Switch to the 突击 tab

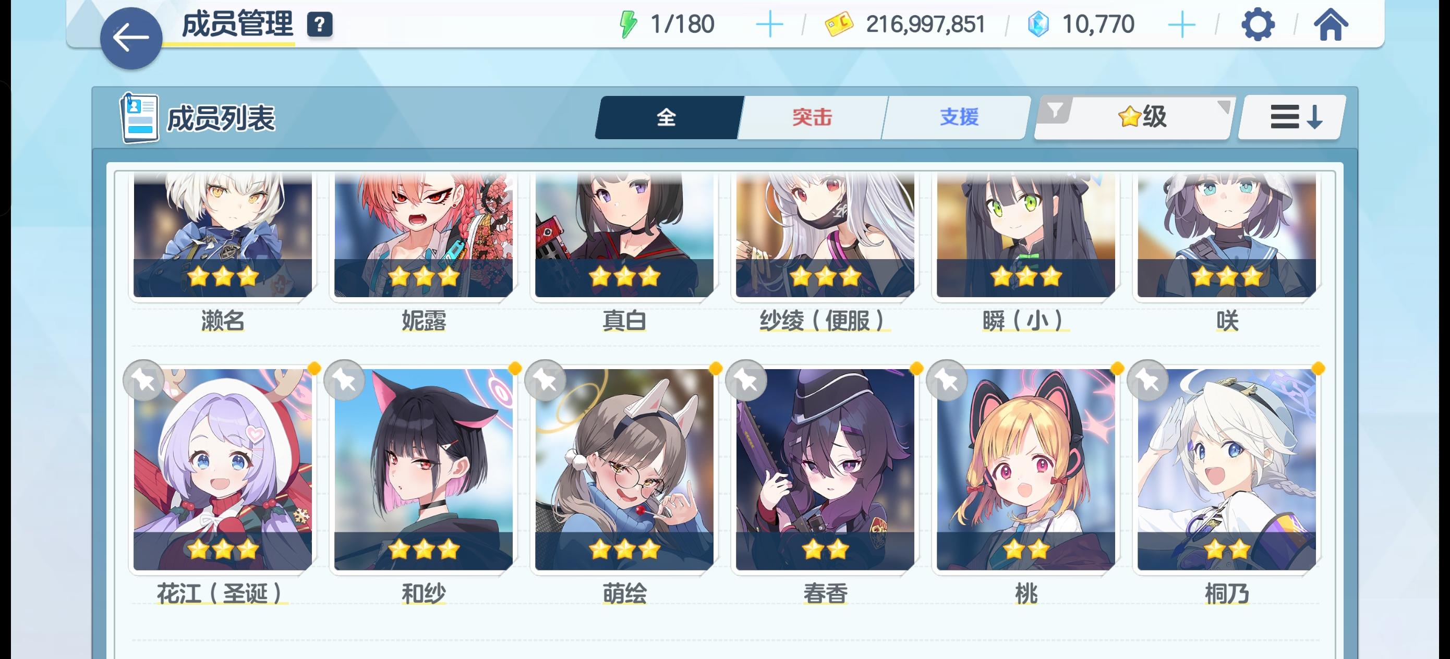point(811,117)
